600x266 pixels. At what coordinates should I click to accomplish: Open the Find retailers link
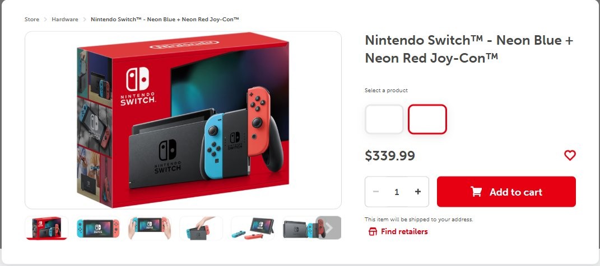[404, 231]
